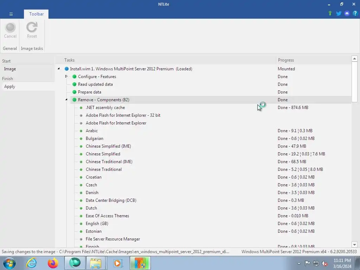360x270 pixels.
Task: Open the teal globe browser taskbar icon
Action: pos(75,263)
